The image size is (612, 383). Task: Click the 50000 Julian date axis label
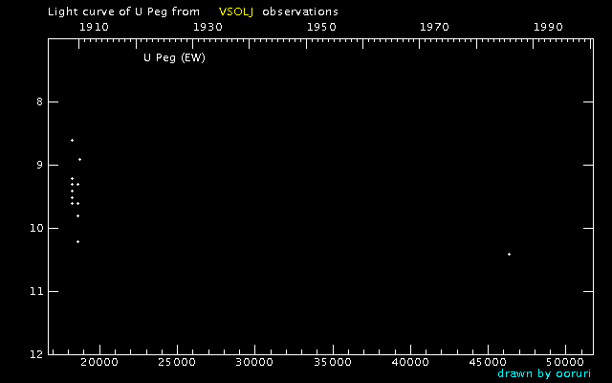(567, 364)
